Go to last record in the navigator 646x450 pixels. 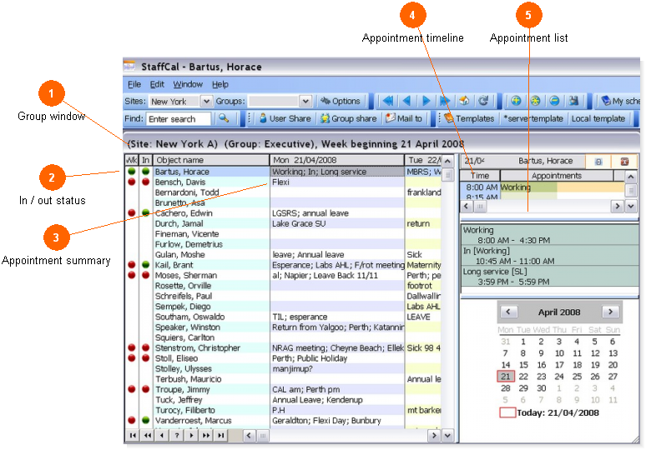click(221, 435)
